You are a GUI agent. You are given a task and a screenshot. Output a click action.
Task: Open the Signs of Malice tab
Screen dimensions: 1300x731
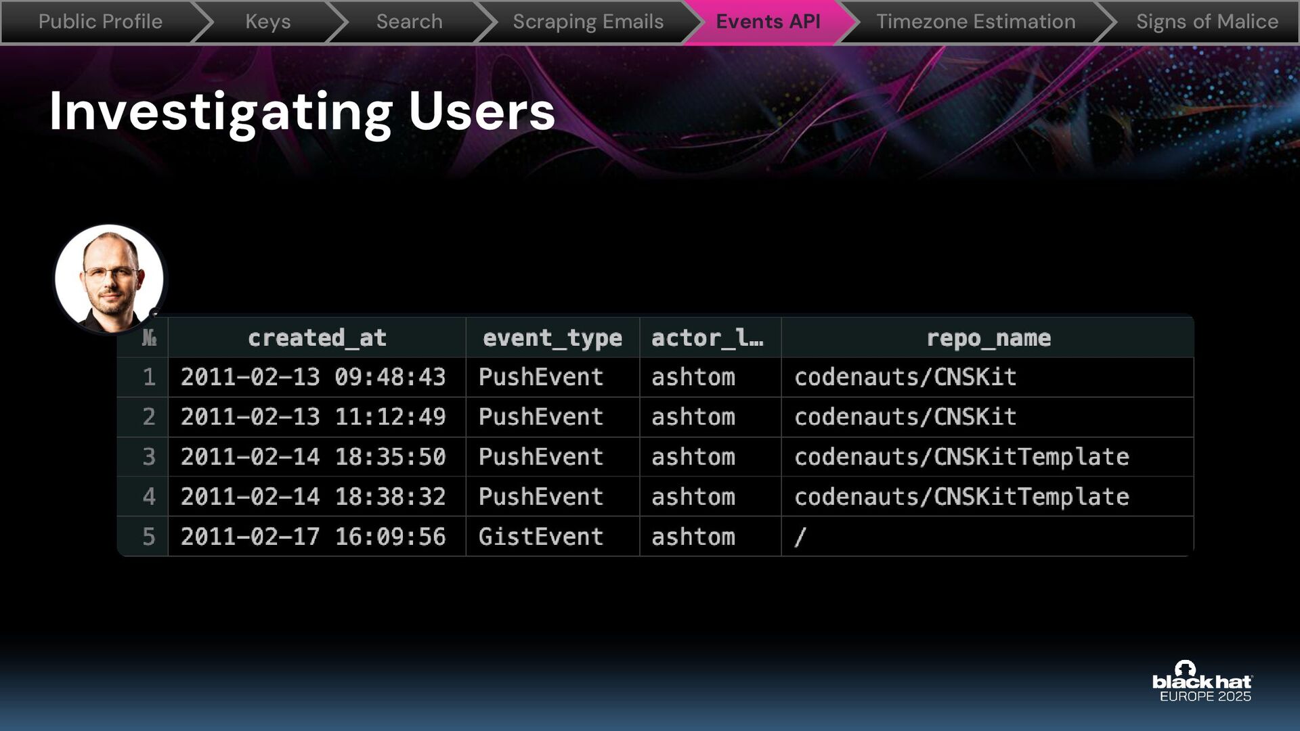1207,22
